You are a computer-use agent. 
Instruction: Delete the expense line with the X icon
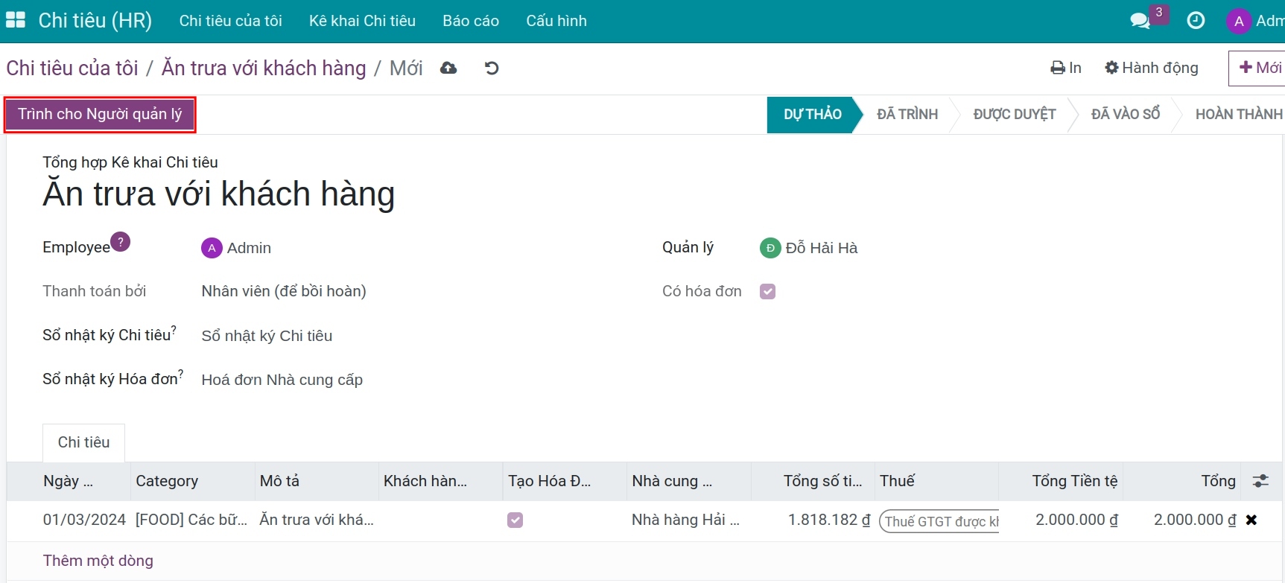coord(1251,520)
